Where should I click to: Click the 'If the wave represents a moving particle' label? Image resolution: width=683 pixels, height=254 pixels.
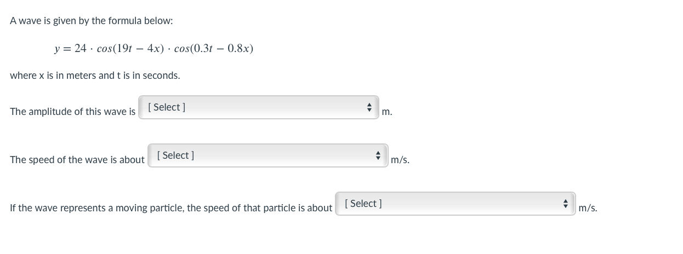tap(171, 208)
